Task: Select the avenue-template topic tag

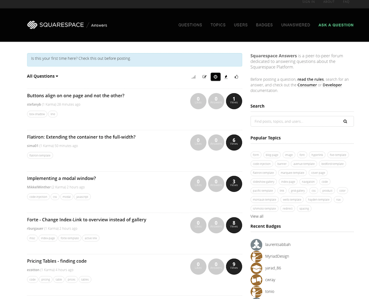Action: click(x=304, y=164)
